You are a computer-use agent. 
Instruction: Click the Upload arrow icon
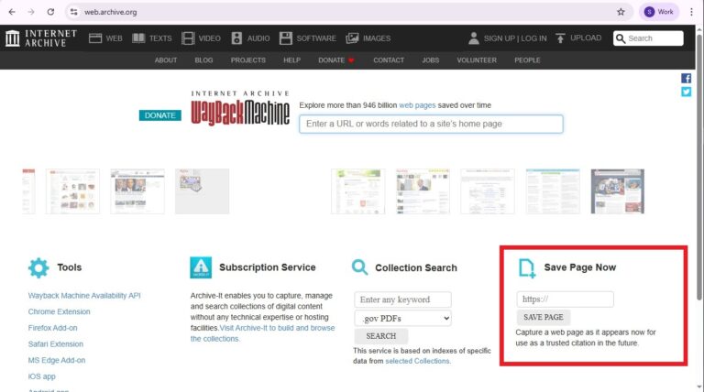coord(560,38)
